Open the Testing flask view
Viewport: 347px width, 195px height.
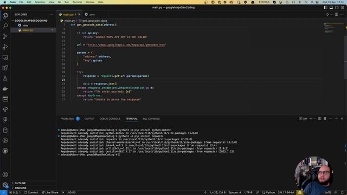pos(5,78)
